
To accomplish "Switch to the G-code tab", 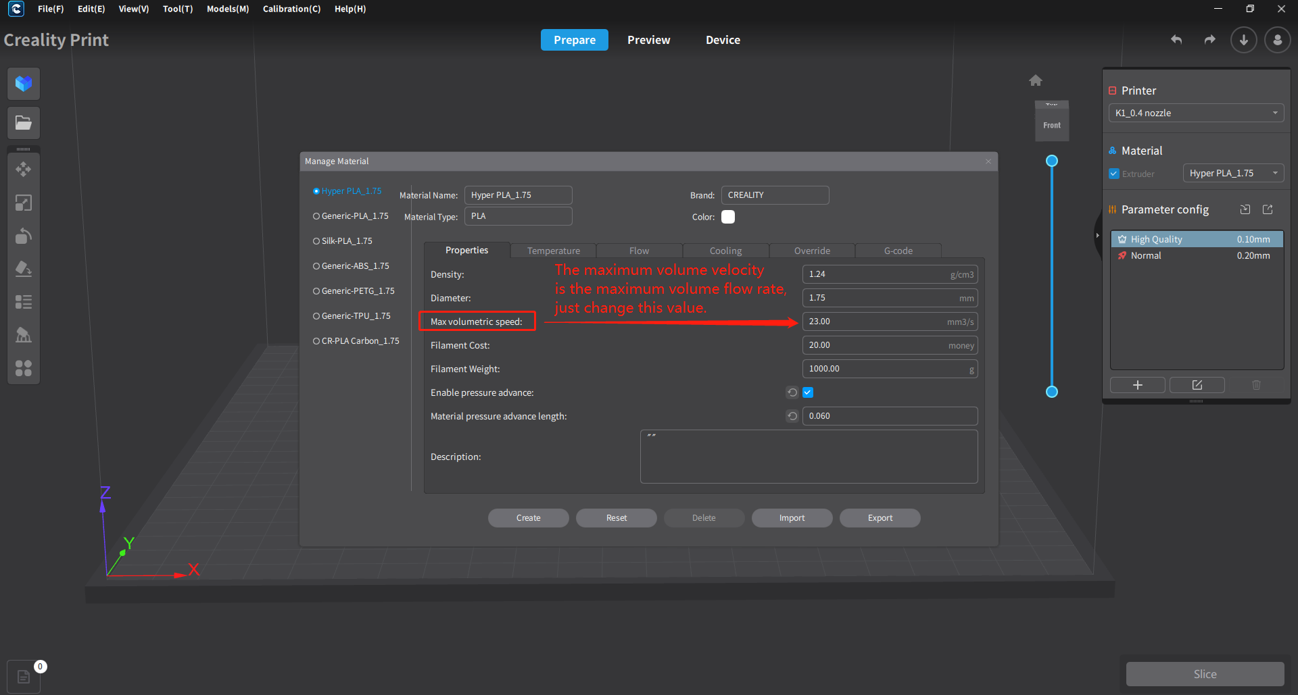I will 898,251.
